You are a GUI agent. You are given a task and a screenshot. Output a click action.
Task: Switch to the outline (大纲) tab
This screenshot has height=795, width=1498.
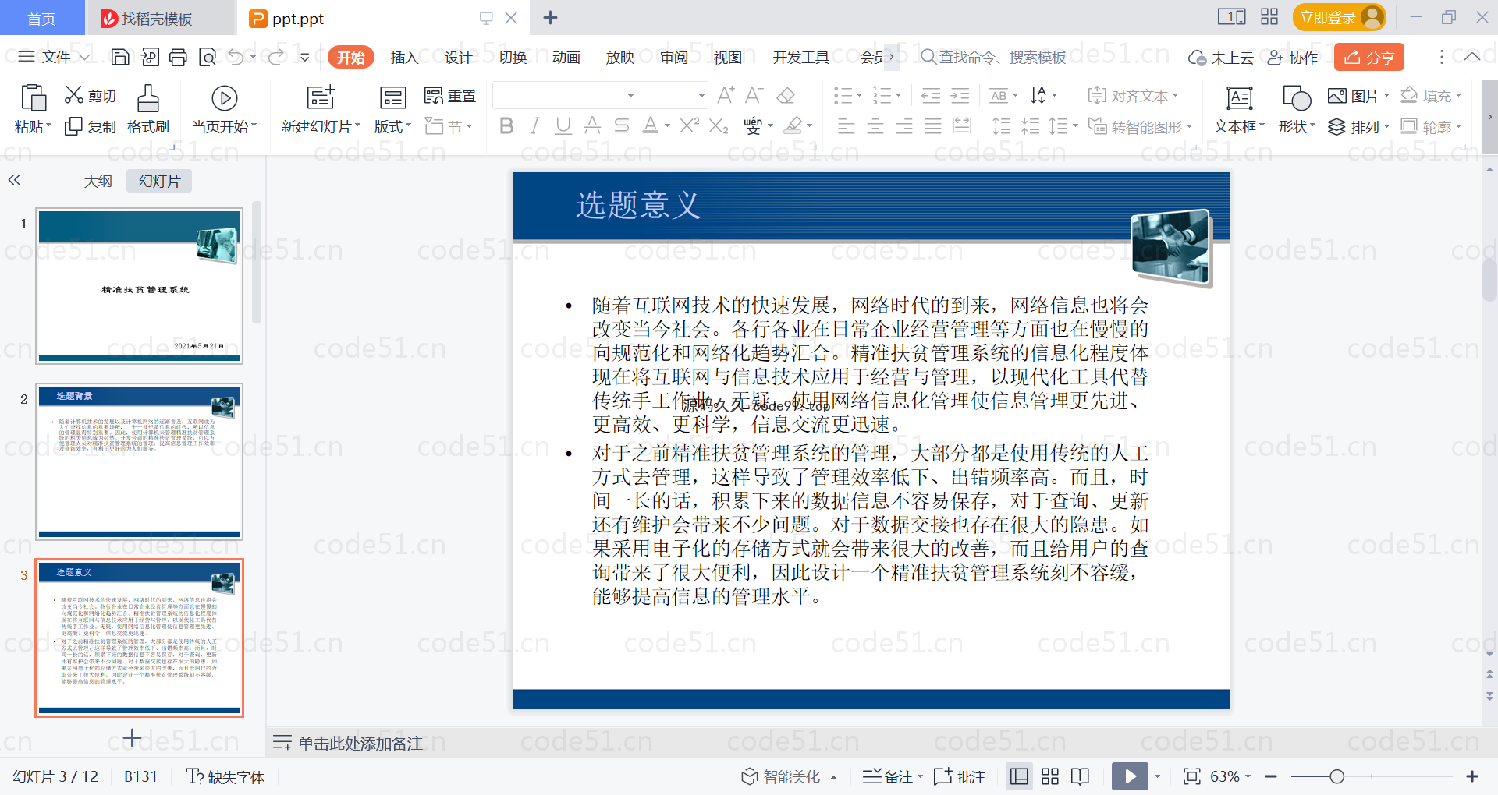pos(98,181)
